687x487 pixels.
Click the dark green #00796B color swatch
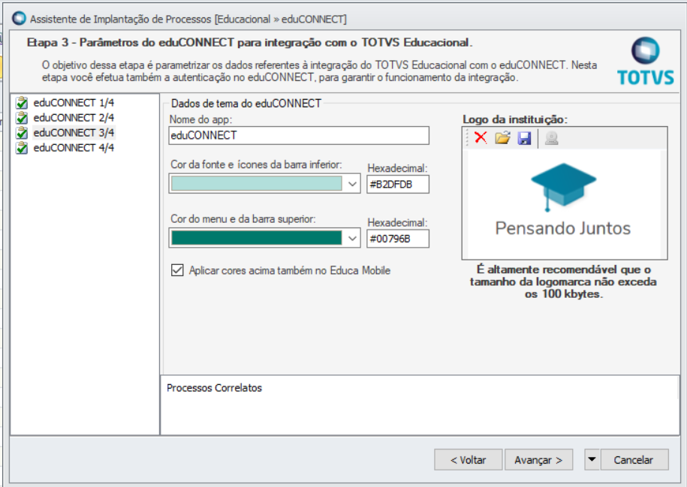(256, 238)
